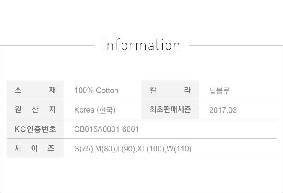
Task: Select the 사이즈 size label cell
Action: pyautogui.click(x=35, y=148)
